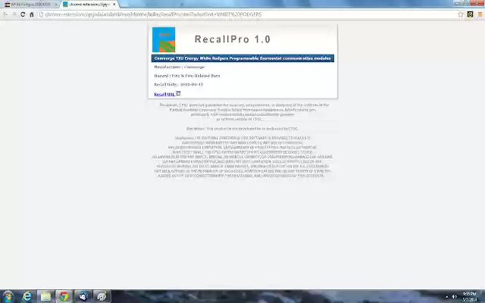The image size is (485, 303).
Task: Open the browser home page icon
Action: click(32, 14)
